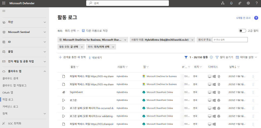Click the save-as floppy disk icon
Viewport: 261px width, 128px height.
pos(83,31)
